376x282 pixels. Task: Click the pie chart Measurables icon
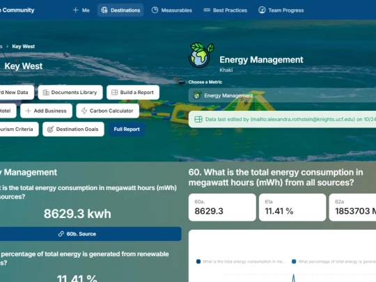(155, 10)
